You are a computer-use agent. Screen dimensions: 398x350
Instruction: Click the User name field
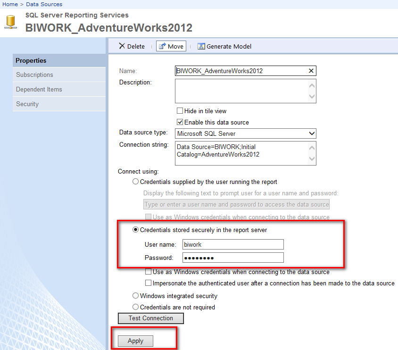[233, 244]
